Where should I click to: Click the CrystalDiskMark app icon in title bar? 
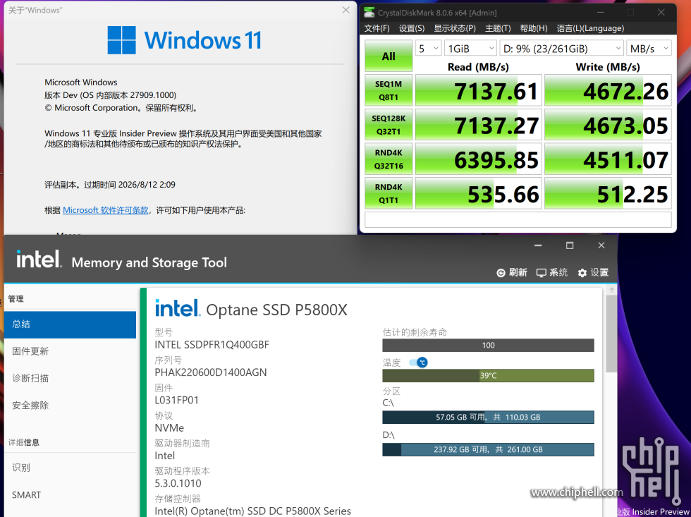tap(369, 12)
